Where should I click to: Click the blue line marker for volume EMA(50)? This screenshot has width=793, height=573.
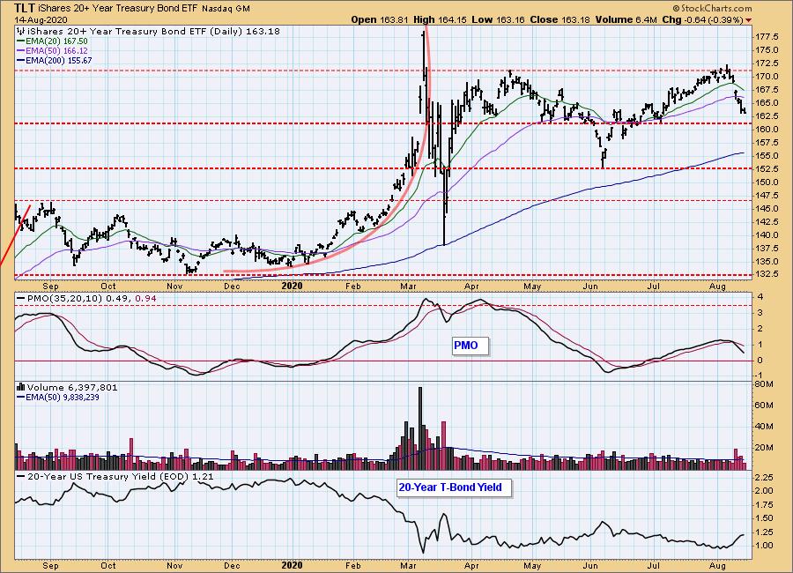(21, 398)
